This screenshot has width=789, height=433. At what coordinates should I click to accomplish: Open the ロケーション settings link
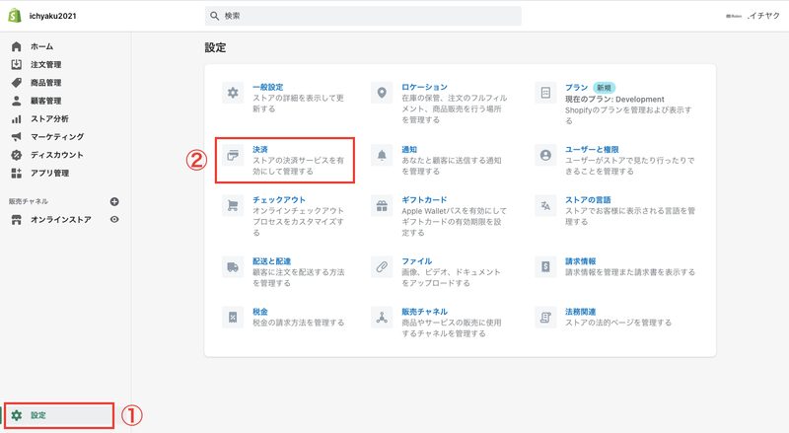pos(424,87)
